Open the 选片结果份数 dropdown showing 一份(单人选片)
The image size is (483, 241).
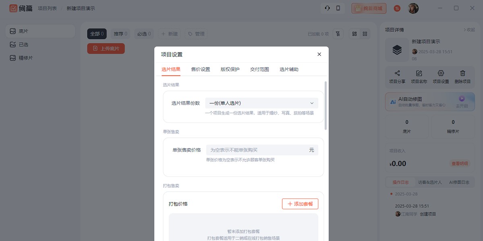[x=261, y=103]
